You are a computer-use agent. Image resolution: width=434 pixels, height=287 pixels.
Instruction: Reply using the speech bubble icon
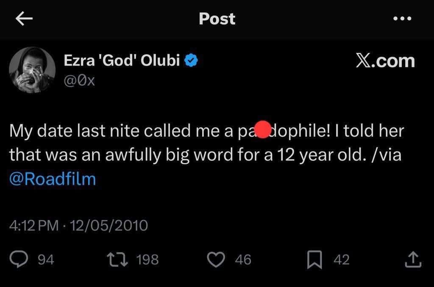click(x=18, y=259)
